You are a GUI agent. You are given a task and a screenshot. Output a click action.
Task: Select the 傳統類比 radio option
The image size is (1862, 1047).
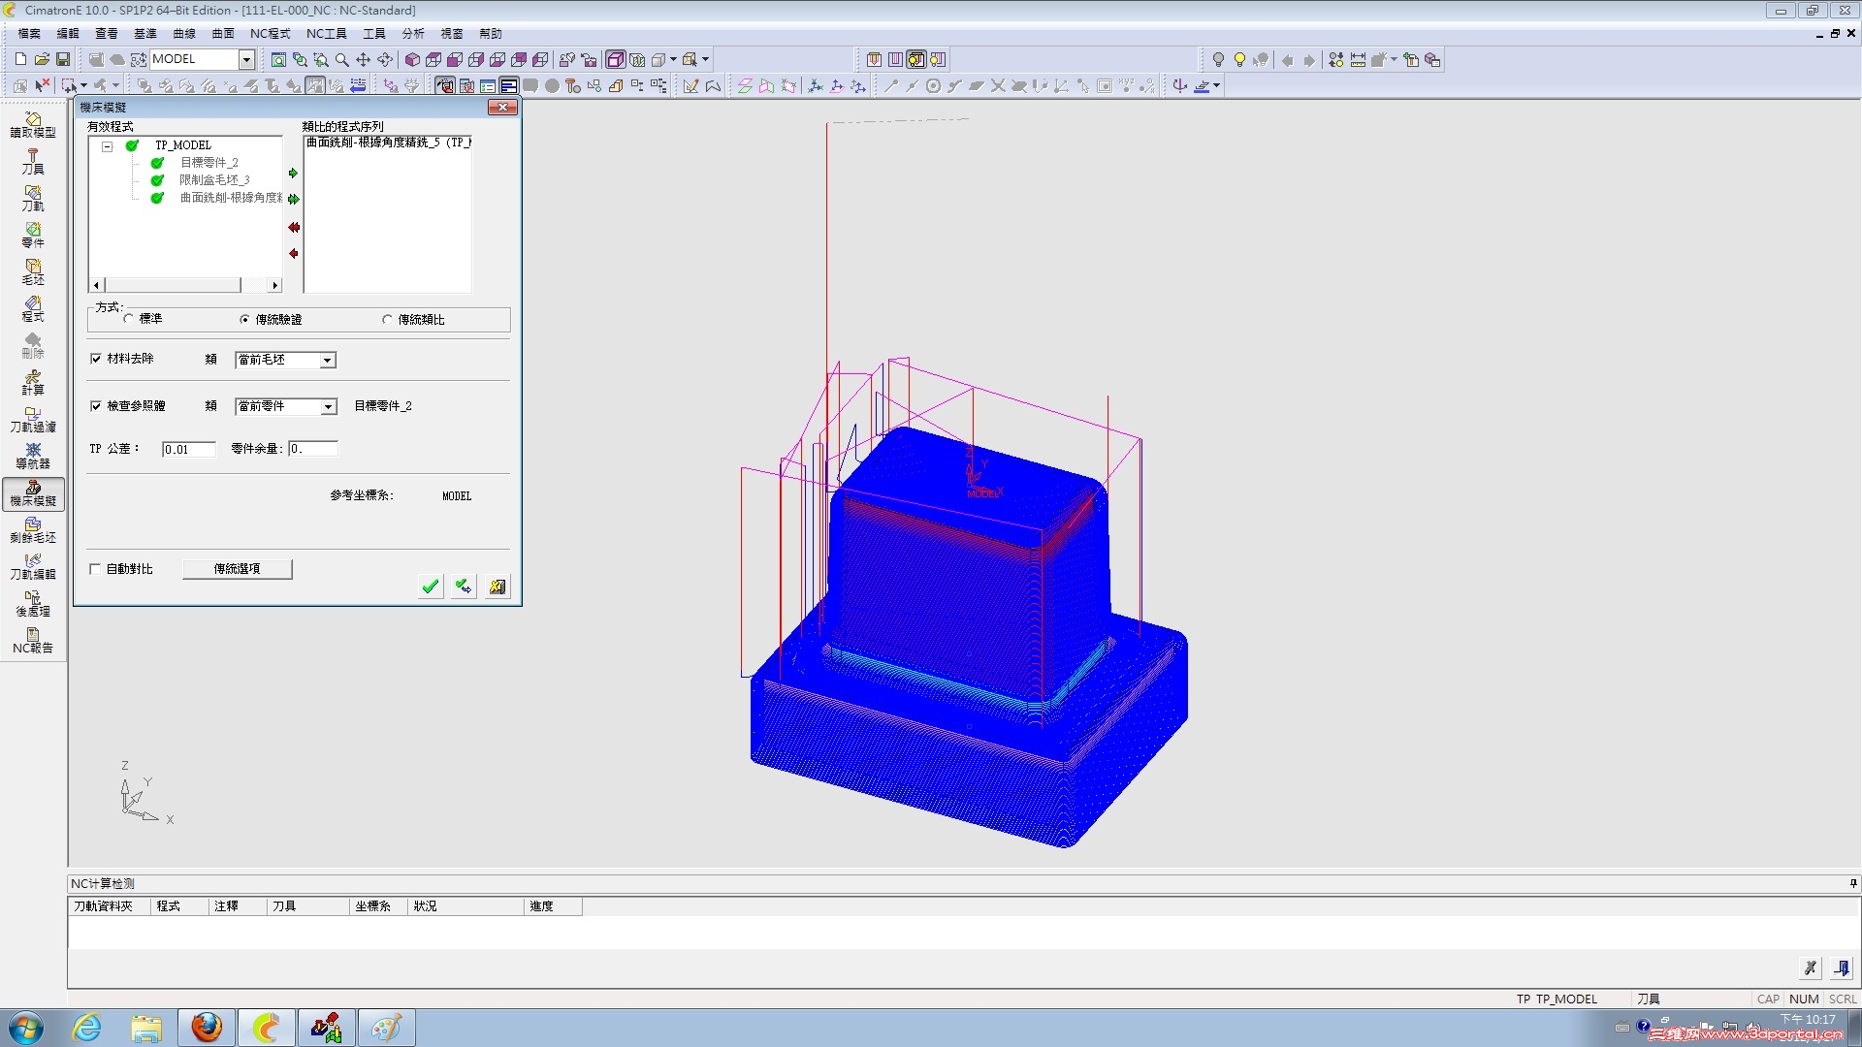387,319
